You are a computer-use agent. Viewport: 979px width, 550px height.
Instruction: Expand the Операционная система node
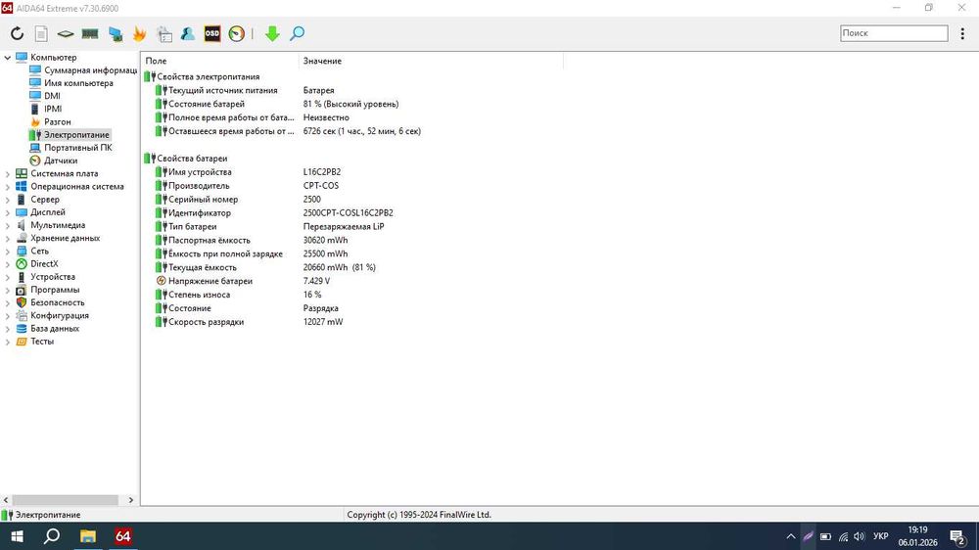(8, 187)
